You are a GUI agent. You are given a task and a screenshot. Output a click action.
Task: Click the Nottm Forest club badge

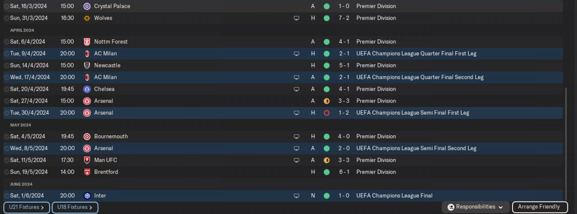pos(87,42)
